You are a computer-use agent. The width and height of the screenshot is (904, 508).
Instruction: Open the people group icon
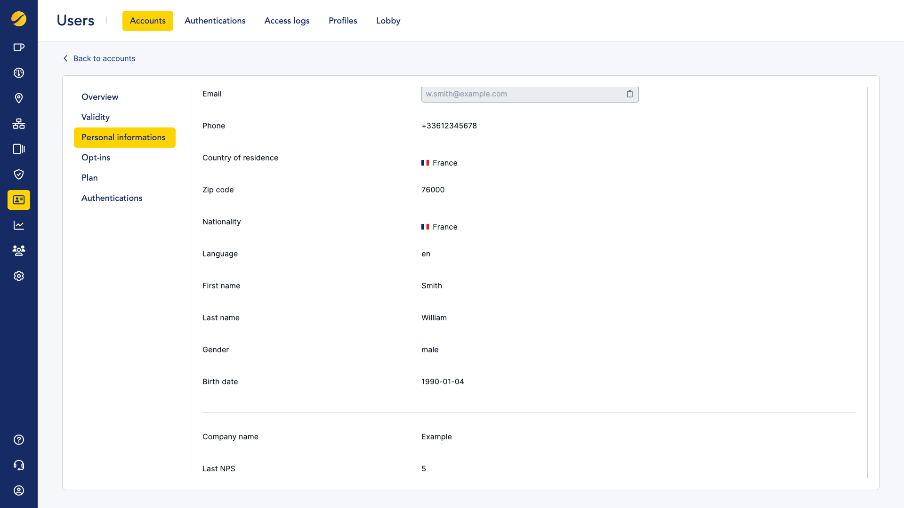click(x=19, y=250)
